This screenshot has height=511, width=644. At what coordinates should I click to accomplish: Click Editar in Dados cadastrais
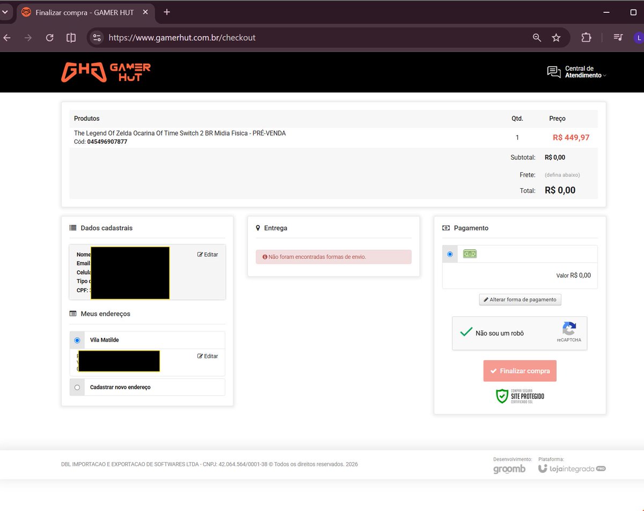pyautogui.click(x=208, y=254)
